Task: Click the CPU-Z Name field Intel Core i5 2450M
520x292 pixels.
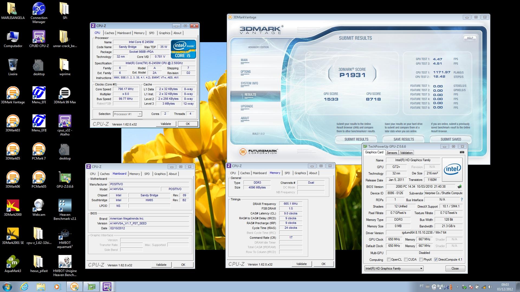Action: click(x=141, y=42)
